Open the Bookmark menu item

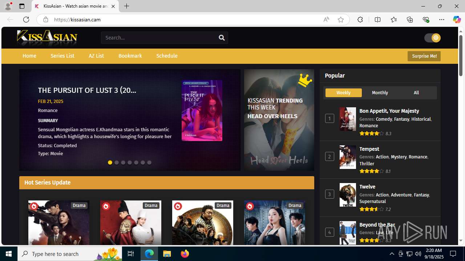pos(130,56)
